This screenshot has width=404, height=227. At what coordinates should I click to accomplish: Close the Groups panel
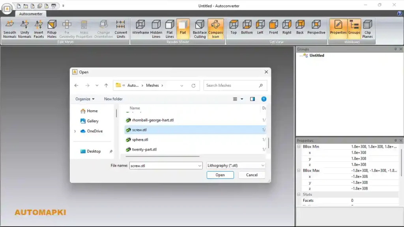tap(401, 49)
